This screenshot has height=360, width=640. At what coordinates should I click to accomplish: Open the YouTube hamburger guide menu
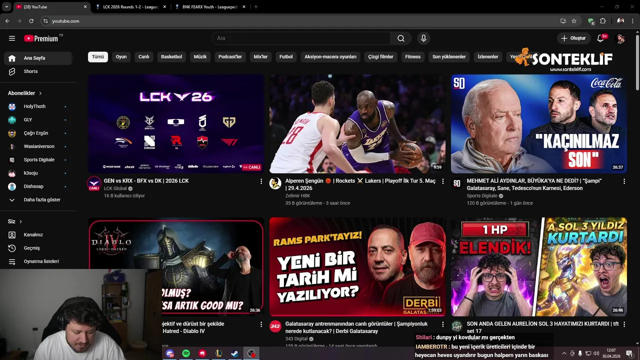point(12,38)
